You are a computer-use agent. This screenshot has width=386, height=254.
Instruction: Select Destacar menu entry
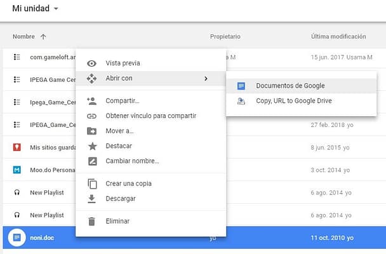150,146
